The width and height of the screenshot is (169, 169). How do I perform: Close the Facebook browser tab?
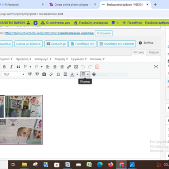click(43, 5)
